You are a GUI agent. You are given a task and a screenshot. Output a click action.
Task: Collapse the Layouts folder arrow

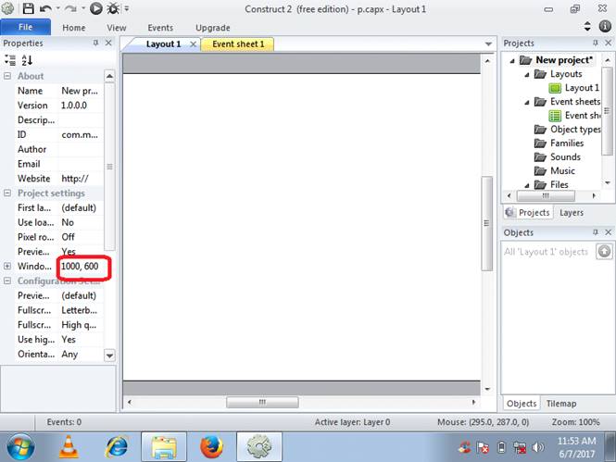pyautogui.click(x=527, y=75)
